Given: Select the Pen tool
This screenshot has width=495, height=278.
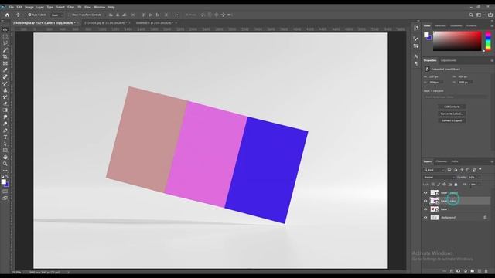Looking at the screenshot, I should 5,131.
